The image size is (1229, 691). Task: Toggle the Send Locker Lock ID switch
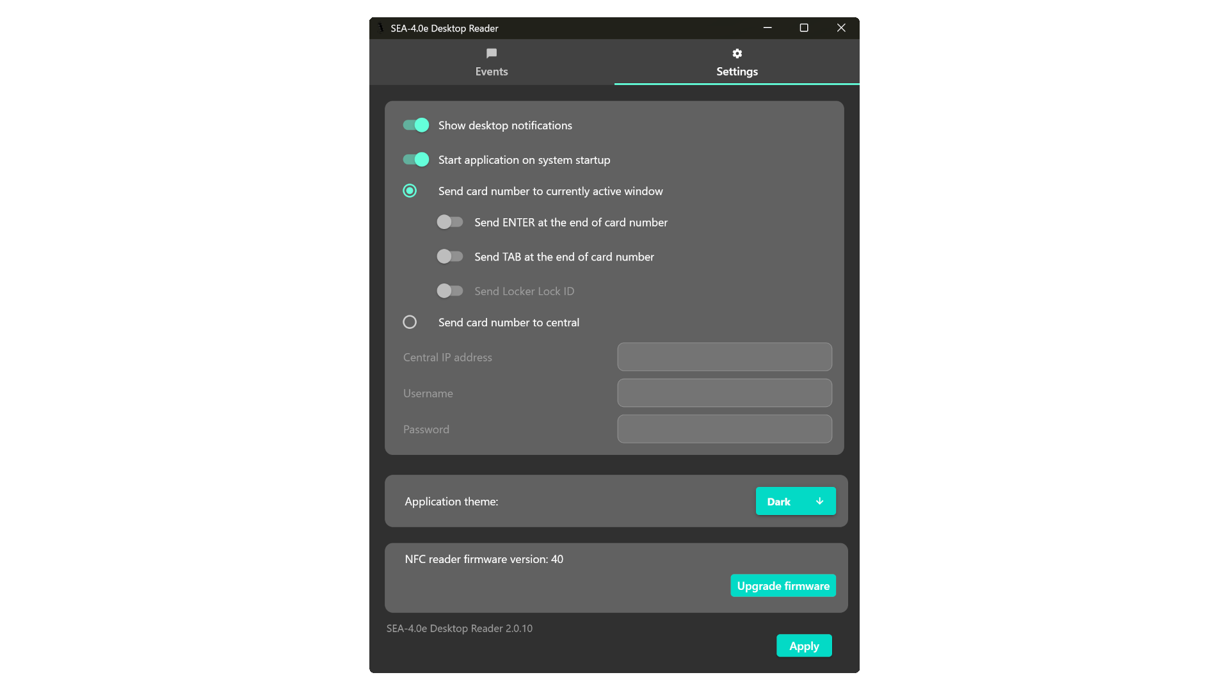click(450, 291)
